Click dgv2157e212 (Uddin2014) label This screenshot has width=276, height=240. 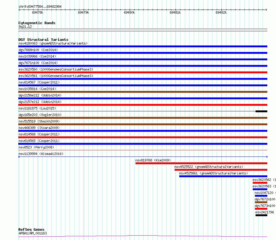(40, 102)
